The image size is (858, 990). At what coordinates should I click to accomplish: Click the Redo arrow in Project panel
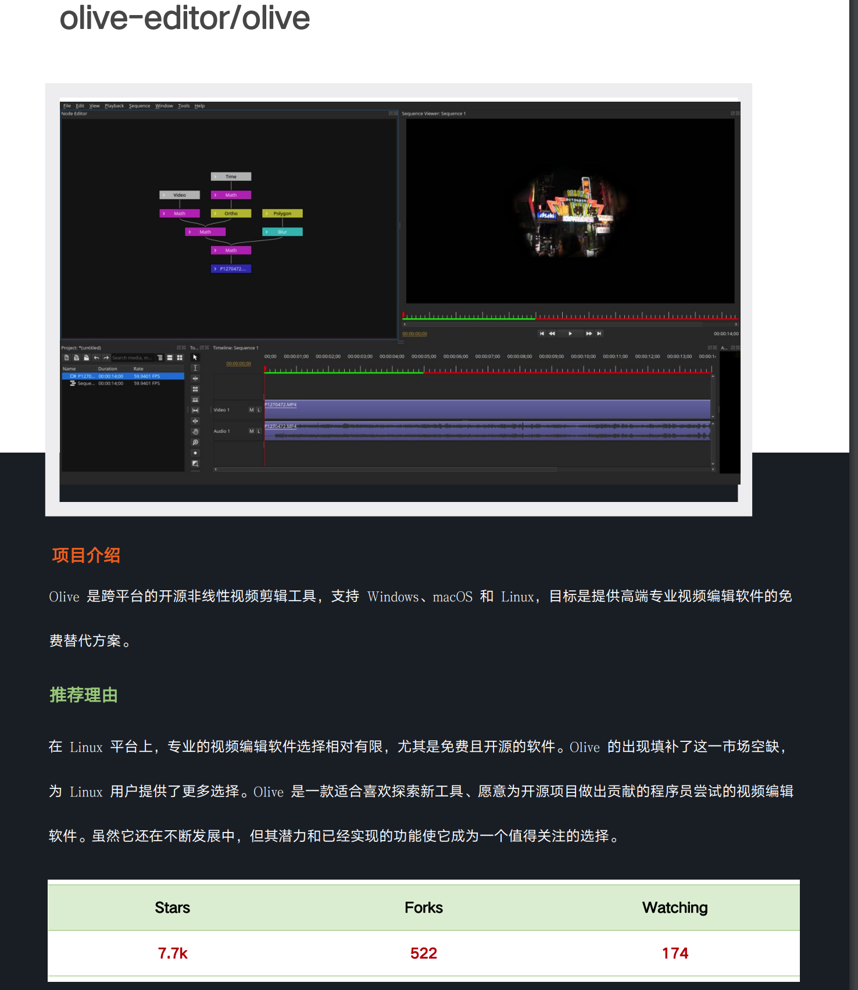tap(106, 358)
